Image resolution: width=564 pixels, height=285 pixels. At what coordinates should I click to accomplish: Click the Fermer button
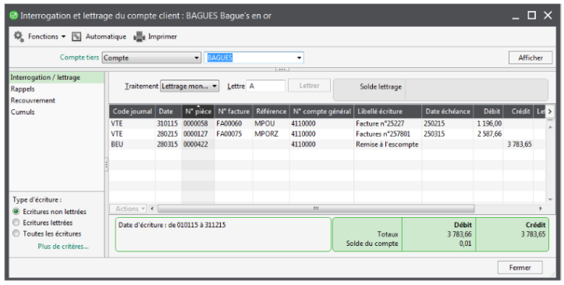point(520,267)
